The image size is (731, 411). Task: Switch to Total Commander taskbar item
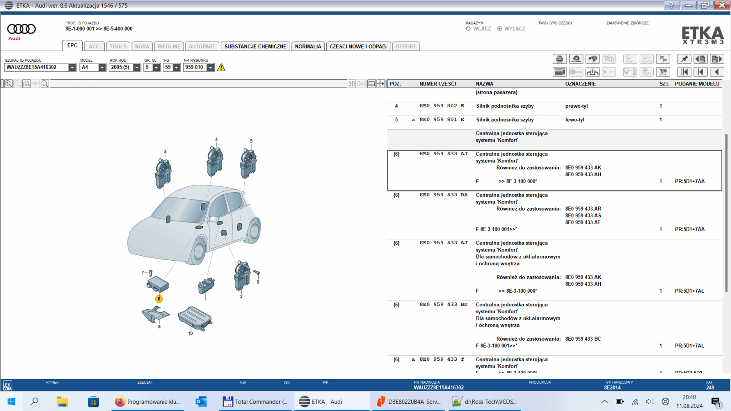255,401
